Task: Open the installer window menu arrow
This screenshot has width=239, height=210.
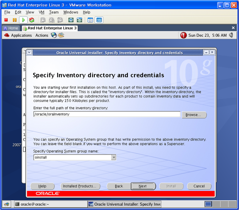Action: pos(29,52)
